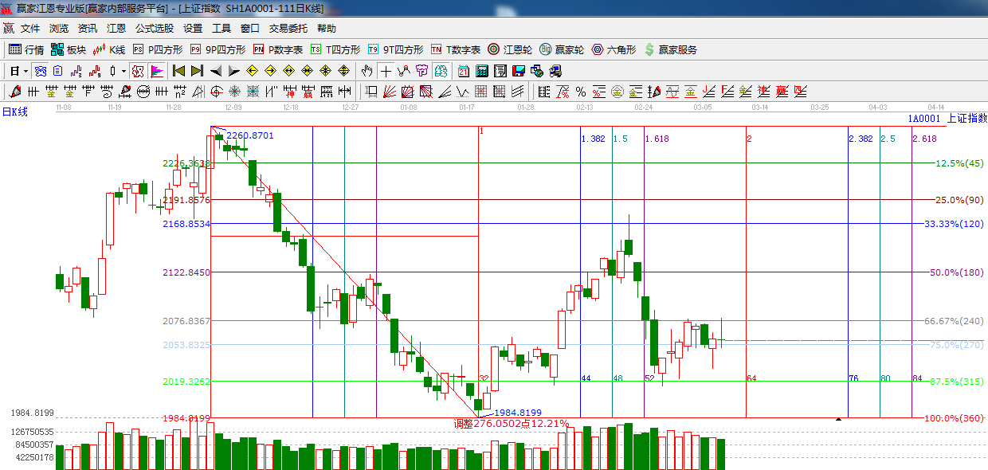Click the 赢家服务 button
The image size is (988, 470).
pyautogui.click(x=670, y=49)
